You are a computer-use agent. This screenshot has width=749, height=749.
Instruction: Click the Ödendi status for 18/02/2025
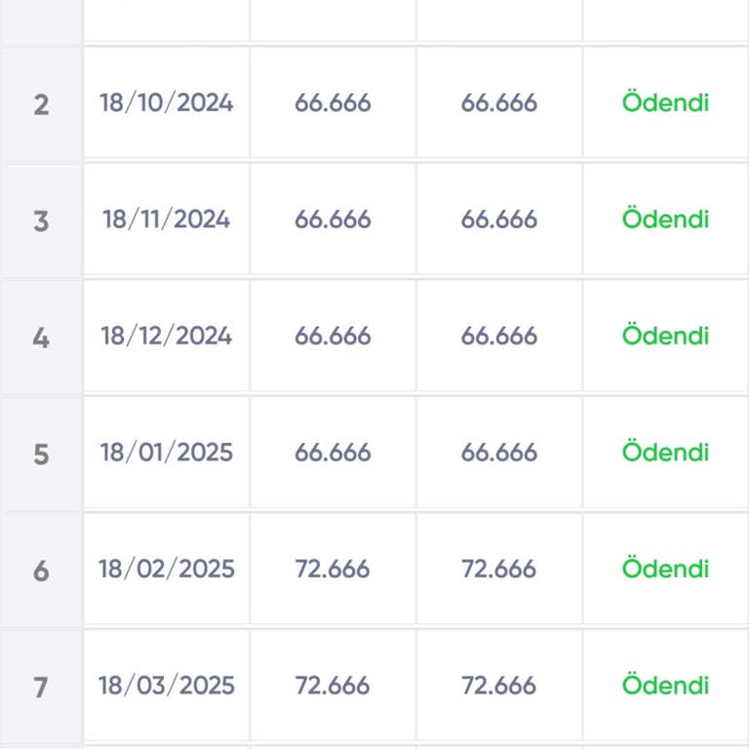click(x=665, y=569)
